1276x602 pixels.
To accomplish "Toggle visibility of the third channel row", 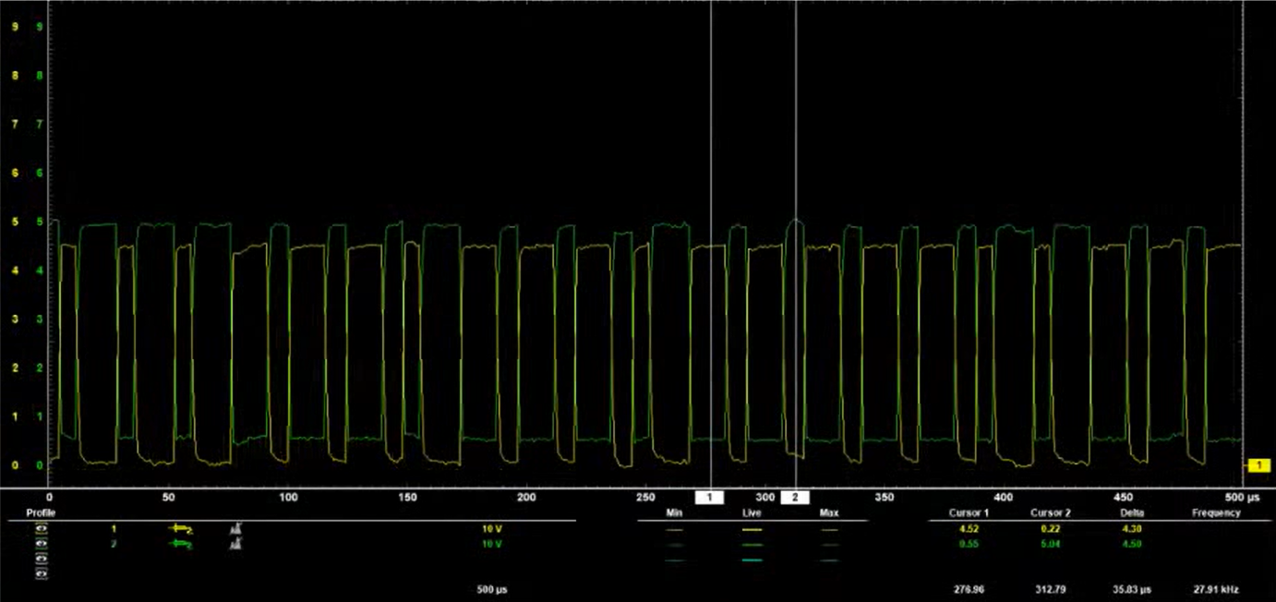I will (x=41, y=558).
